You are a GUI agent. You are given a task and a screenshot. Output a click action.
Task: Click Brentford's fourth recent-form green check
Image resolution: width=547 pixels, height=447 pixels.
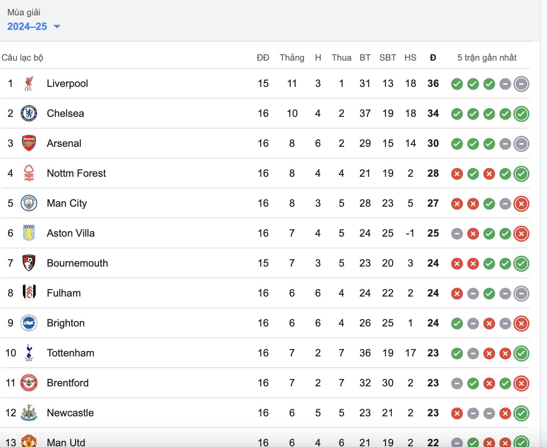tap(505, 383)
